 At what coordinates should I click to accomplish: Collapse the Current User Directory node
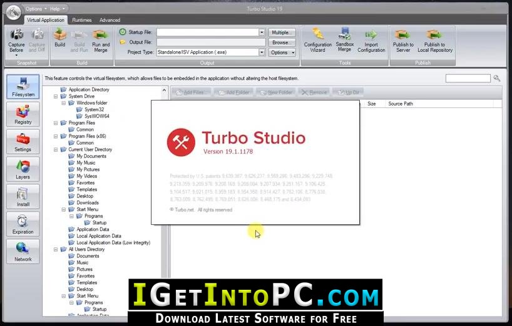click(56, 149)
